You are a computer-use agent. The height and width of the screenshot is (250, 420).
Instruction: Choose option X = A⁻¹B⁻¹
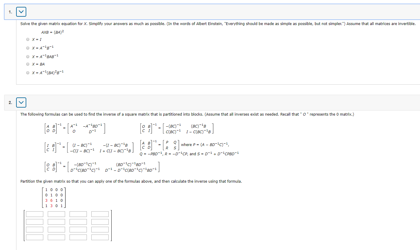click(27, 47)
